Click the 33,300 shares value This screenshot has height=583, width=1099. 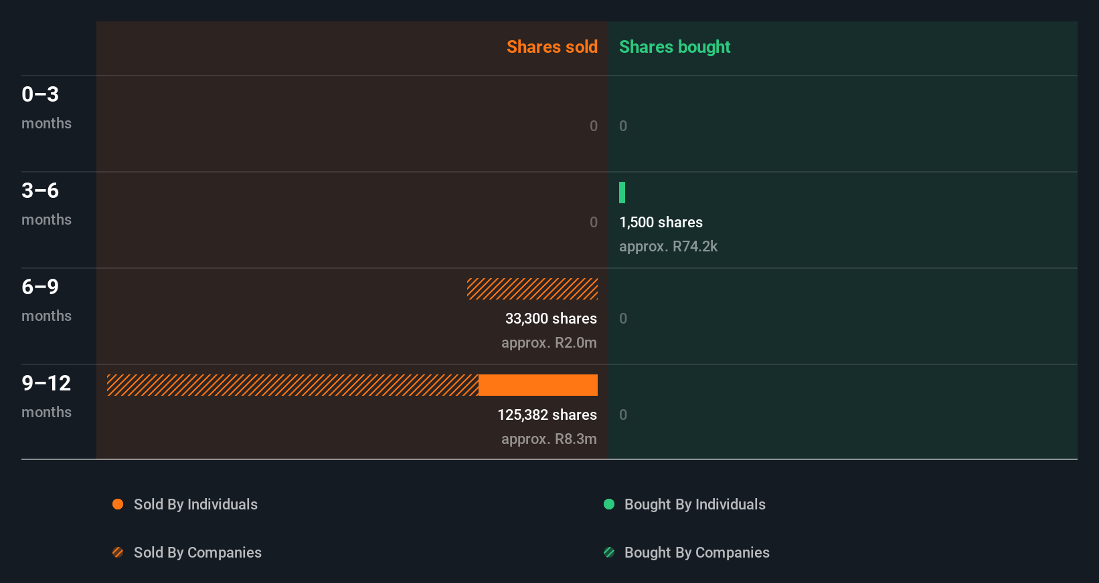point(551,318)
